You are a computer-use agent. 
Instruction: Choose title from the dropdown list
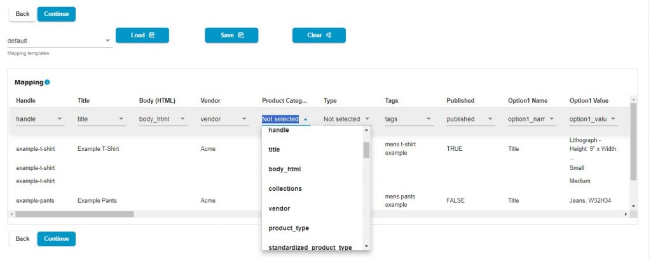tap(312, 150)
